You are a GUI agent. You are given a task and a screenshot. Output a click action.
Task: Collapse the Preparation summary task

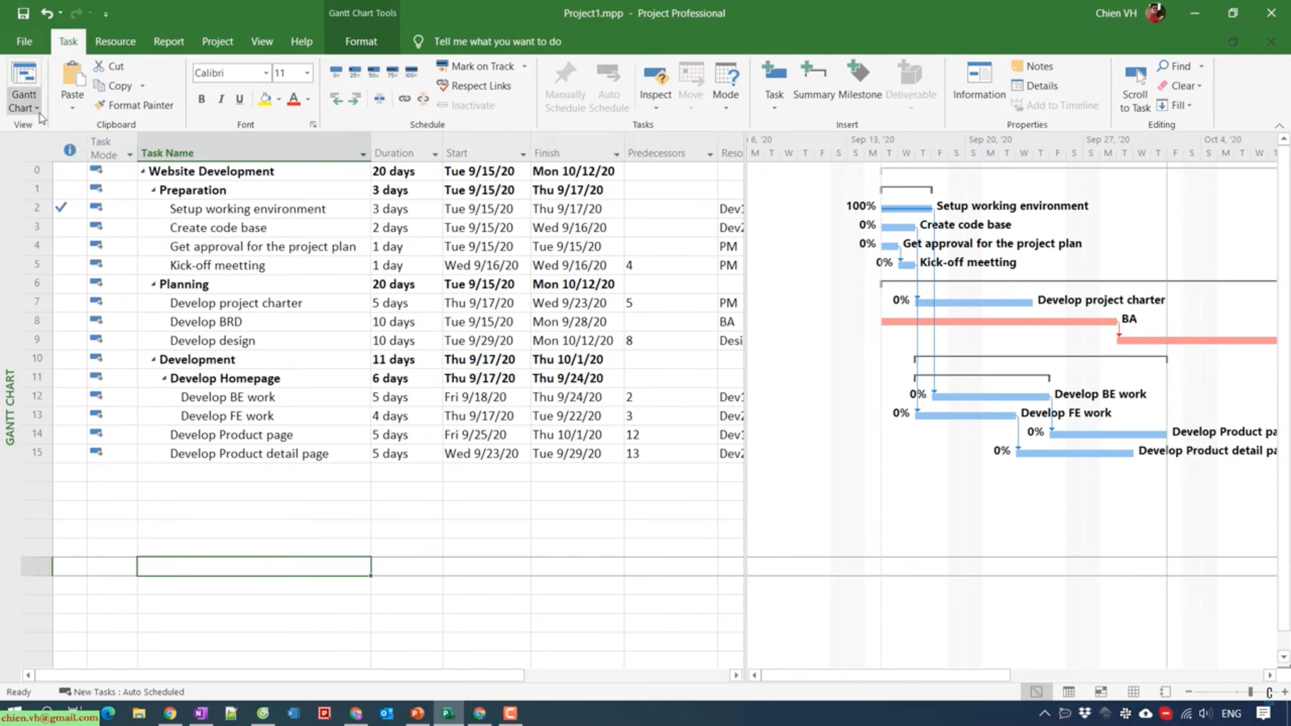click(x=153, y=190)
